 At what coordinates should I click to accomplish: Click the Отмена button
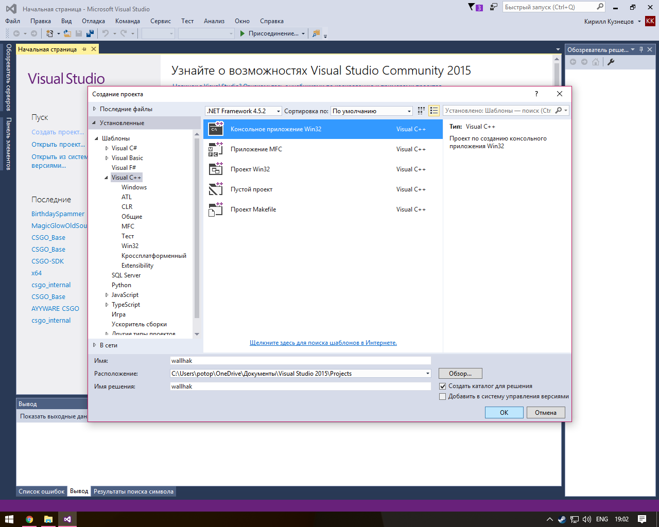[x=546, y=412]
